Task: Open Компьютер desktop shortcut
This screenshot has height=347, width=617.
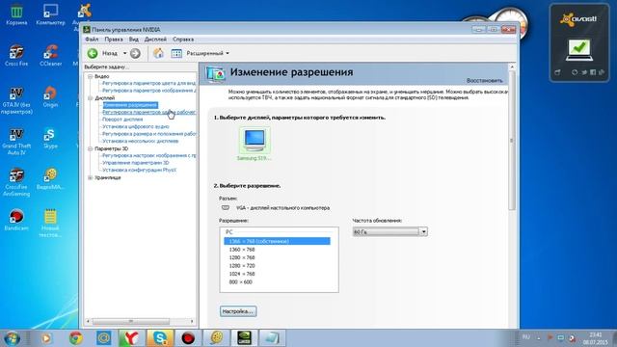Action: click(x=50, y=15)
